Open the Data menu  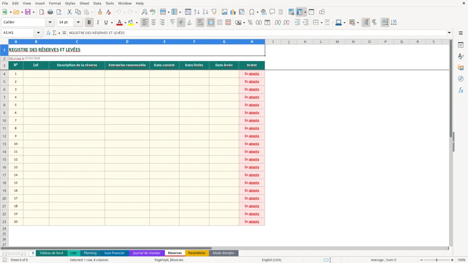(97, 3)
